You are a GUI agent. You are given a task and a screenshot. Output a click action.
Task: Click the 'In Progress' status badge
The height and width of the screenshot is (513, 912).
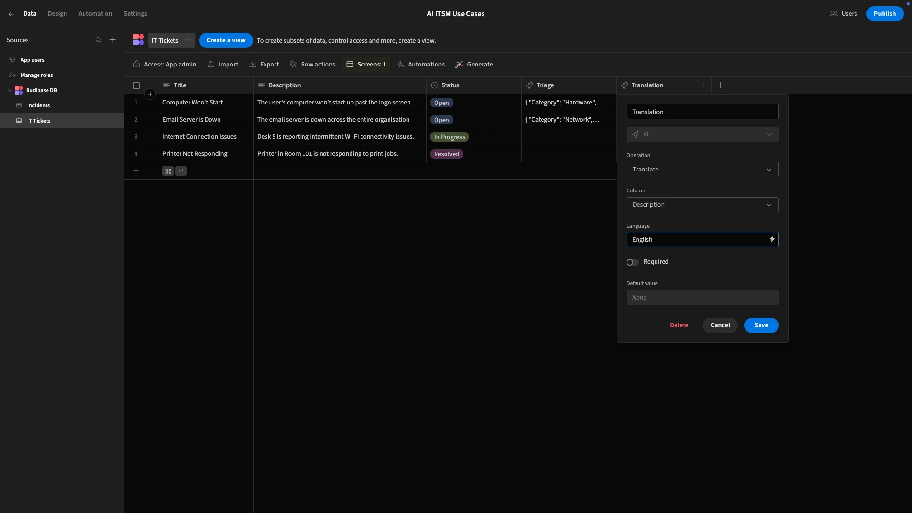pos(449,137)
